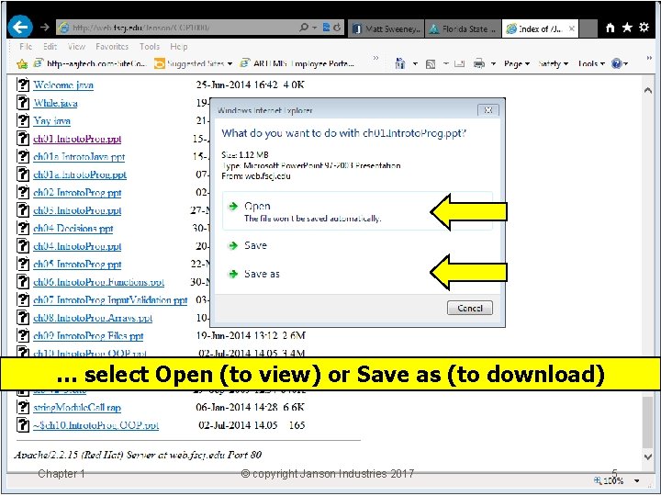Expand the address bar search dropdown arrow
661x496 pixels.
(315, 28)
